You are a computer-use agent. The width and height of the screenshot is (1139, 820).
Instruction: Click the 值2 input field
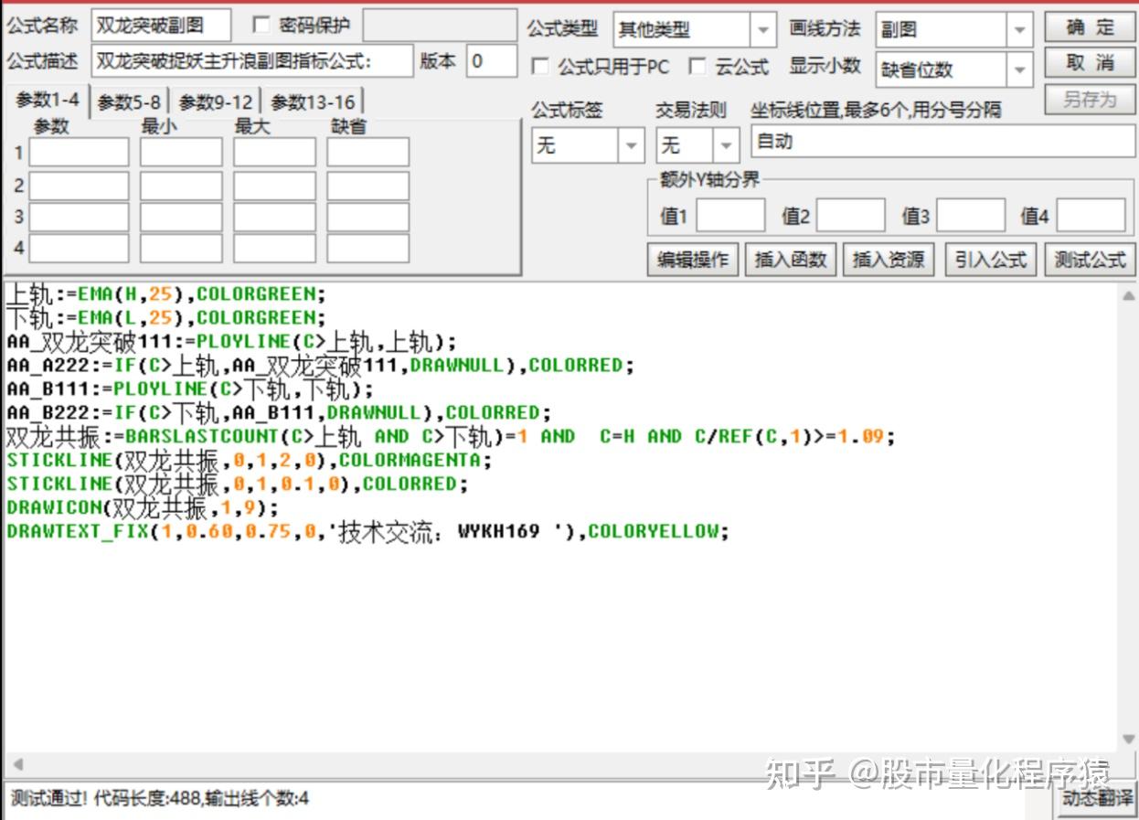851,216
